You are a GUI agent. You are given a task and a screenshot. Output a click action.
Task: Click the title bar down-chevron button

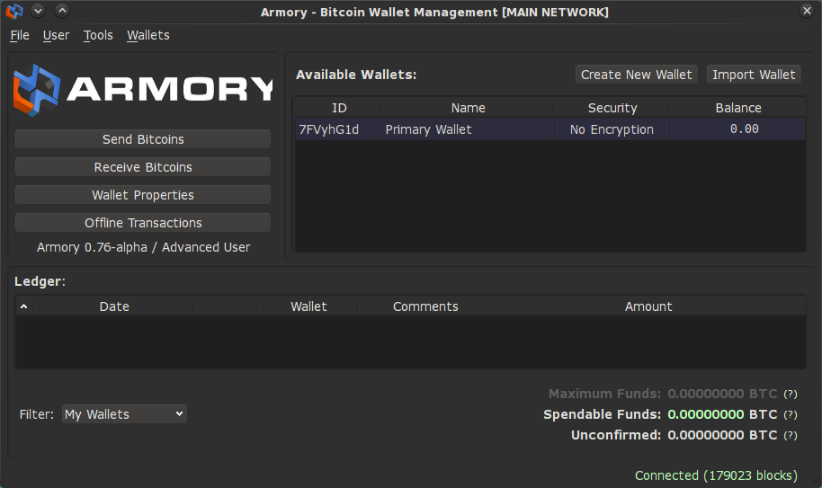point(38,12)
